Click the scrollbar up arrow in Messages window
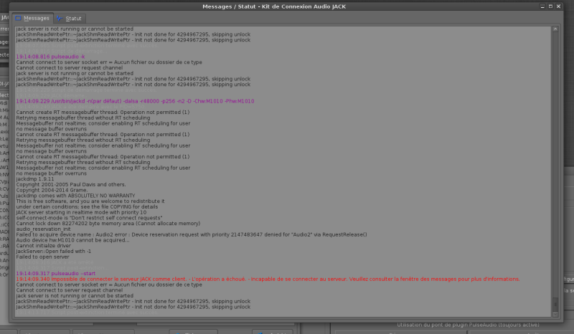The image size is (574, 334). pos(555,29)
